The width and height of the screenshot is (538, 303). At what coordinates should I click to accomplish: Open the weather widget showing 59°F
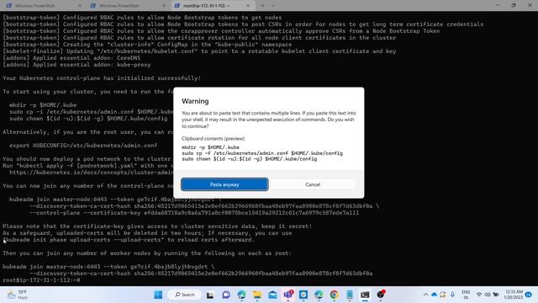18,295
